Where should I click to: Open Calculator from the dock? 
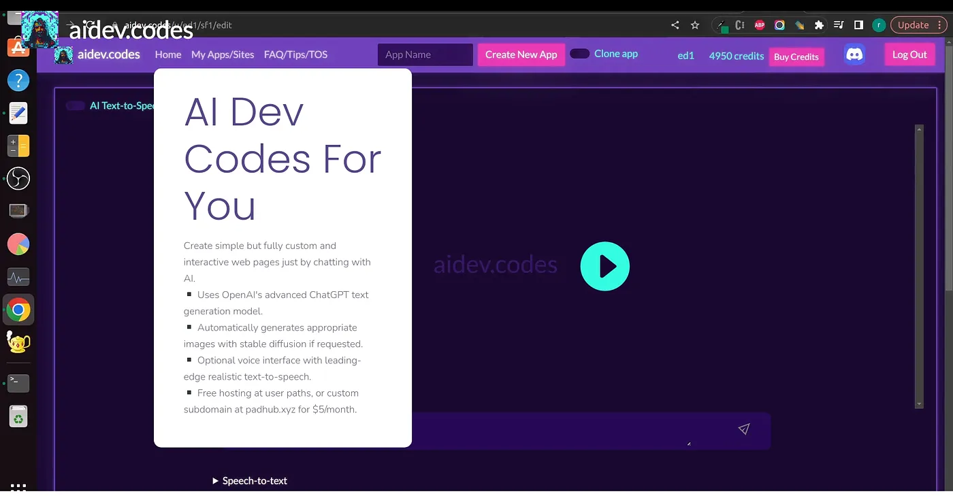(x=18, y=146)
